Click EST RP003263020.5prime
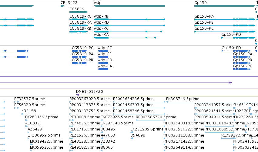 coord(89,99)
